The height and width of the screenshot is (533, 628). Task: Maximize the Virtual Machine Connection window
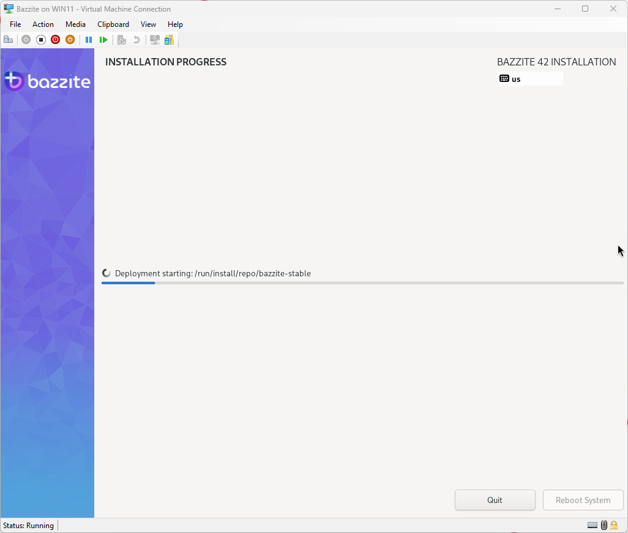585,9
